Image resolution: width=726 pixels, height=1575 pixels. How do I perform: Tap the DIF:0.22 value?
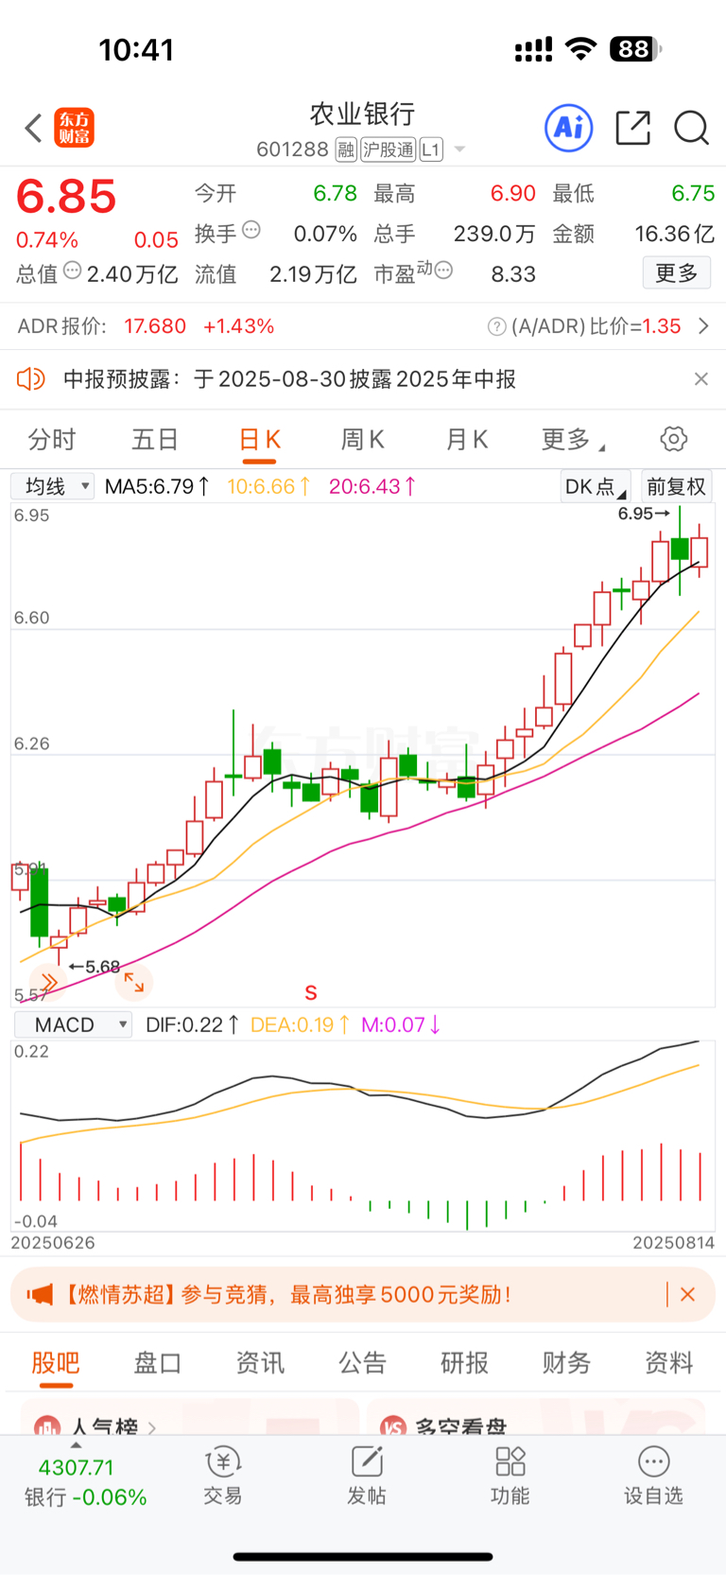(192, 1024)
